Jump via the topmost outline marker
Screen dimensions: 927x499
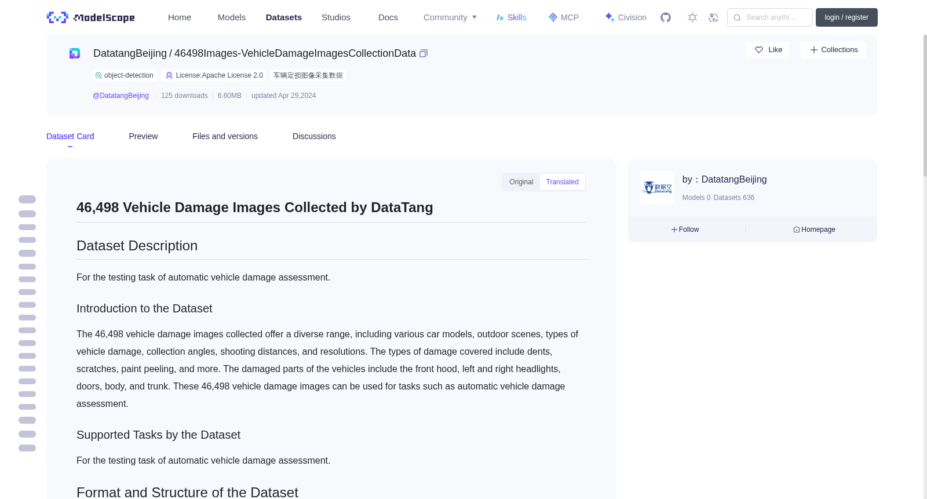coord(27,199)
